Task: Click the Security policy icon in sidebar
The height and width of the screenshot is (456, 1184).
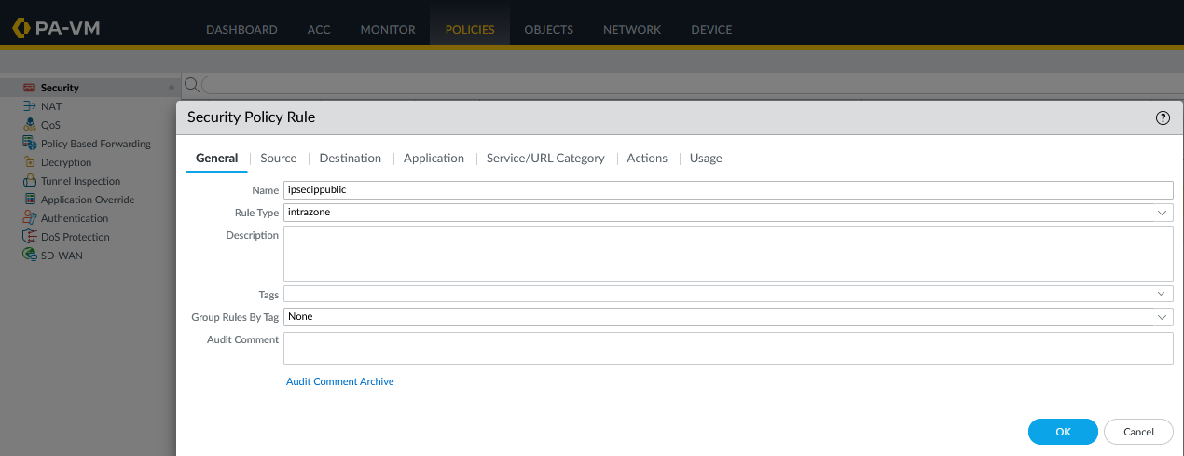Action: pos(29,88)
